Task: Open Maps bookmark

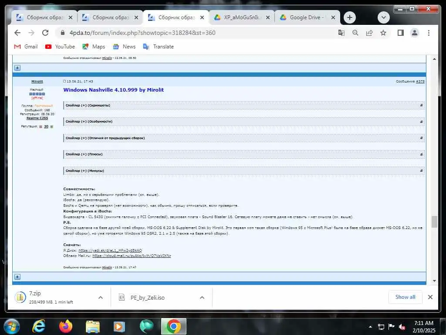Action: point(94,46)
